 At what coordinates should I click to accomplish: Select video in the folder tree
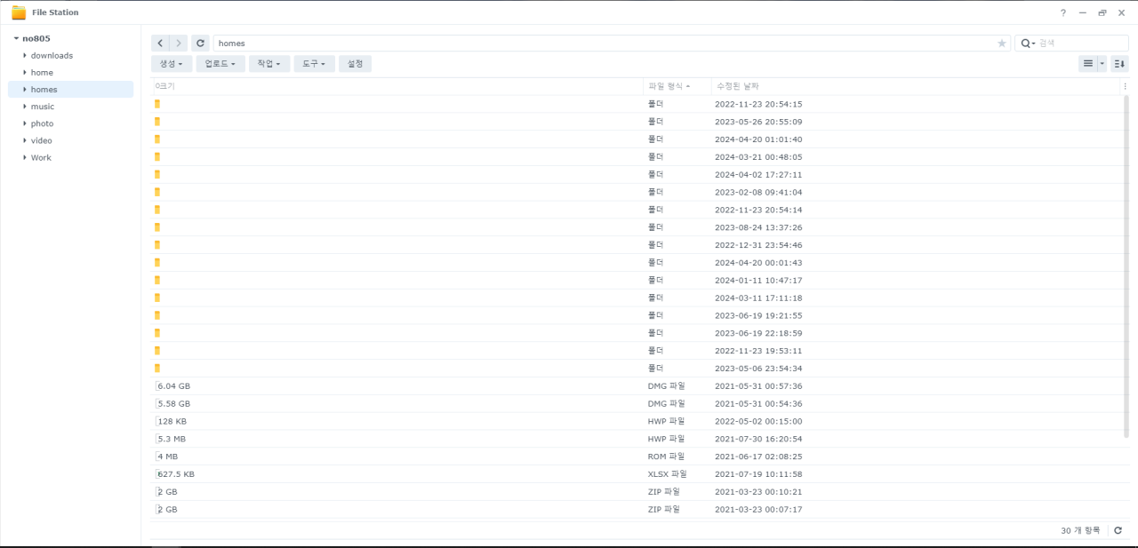42,140
